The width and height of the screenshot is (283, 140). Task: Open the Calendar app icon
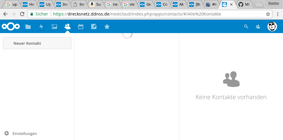81,27
